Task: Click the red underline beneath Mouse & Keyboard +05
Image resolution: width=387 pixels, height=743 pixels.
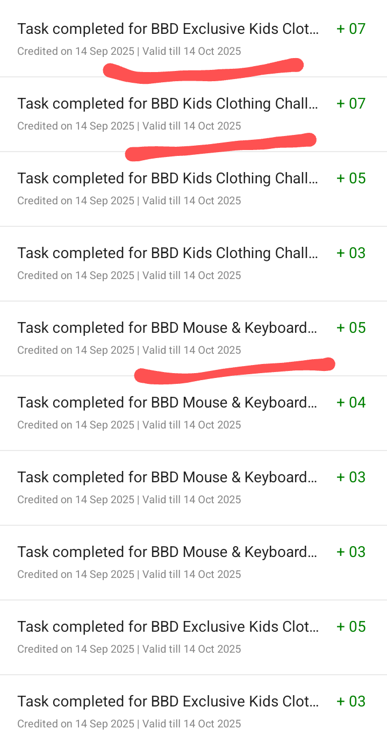Action: click(234, 371)
